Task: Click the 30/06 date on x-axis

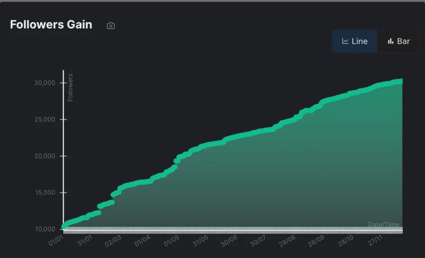Action: click(230, 241)
